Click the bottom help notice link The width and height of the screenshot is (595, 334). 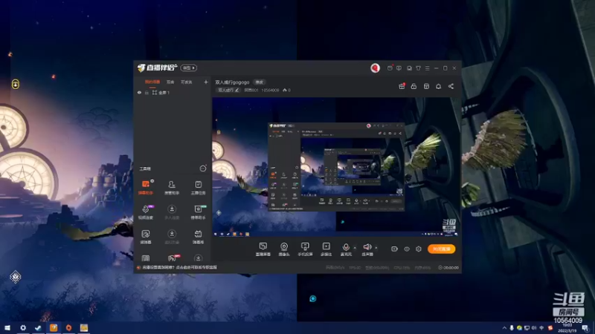179,267
